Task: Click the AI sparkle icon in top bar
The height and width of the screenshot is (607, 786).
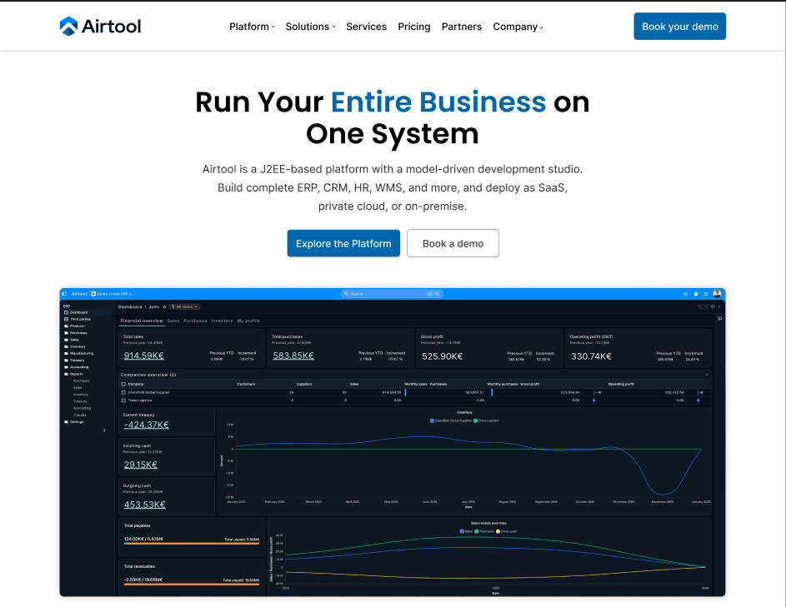Action: (685, 294)
